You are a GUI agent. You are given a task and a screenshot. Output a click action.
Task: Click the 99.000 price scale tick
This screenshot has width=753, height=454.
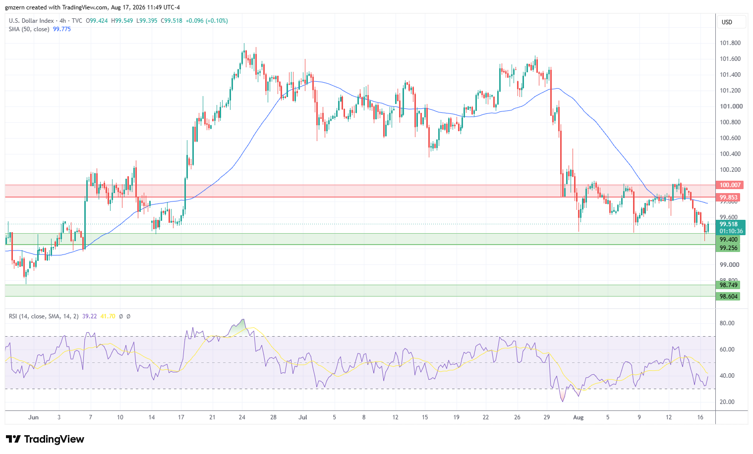point(729,265)
